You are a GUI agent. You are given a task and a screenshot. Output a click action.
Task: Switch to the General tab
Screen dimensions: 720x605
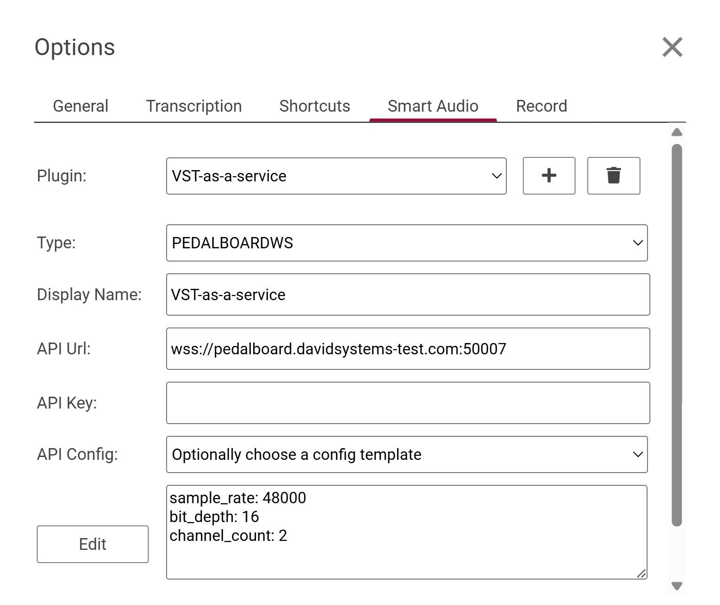pos(80,106)
